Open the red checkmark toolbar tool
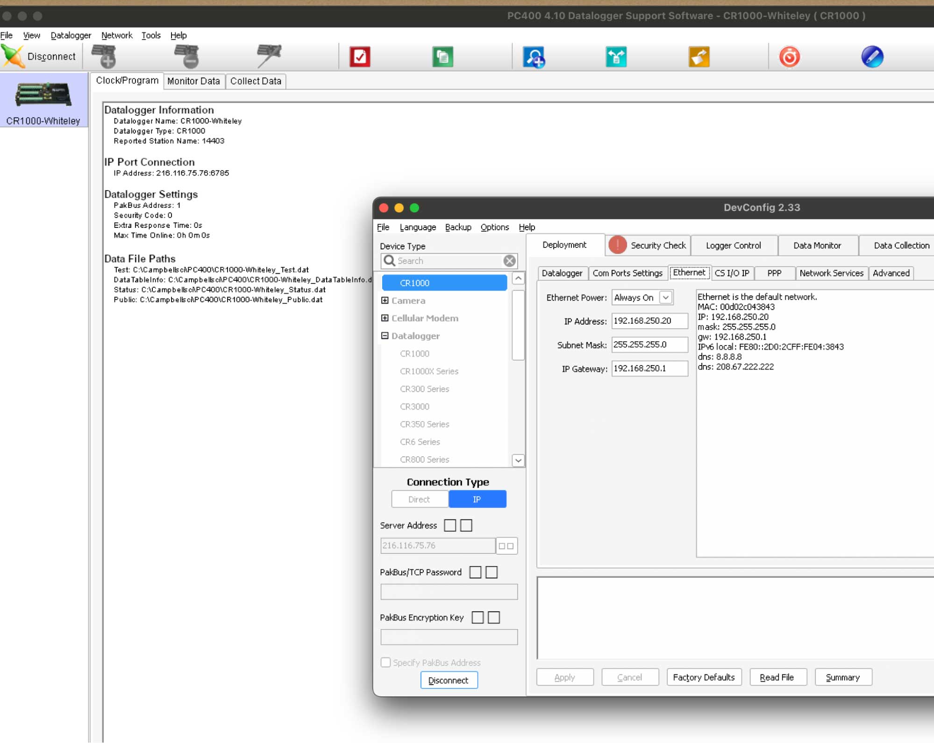Screen dimensions: 934x743 pos(360,57)
